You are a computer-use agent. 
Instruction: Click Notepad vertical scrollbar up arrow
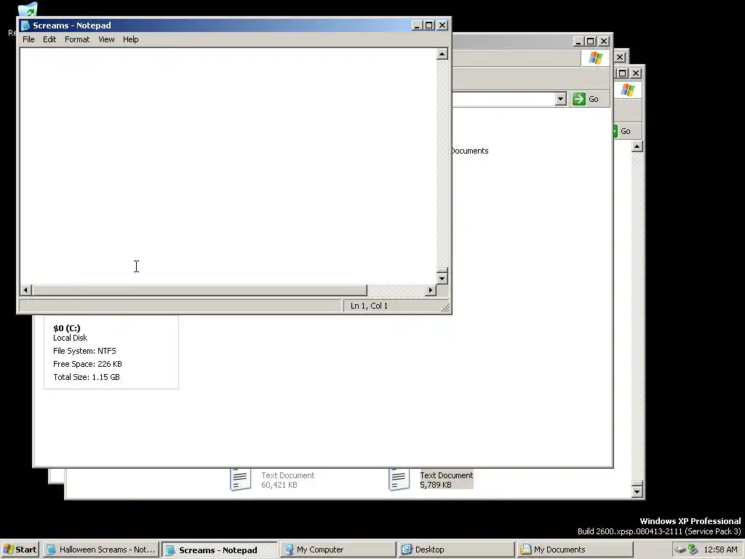point(442,54)
